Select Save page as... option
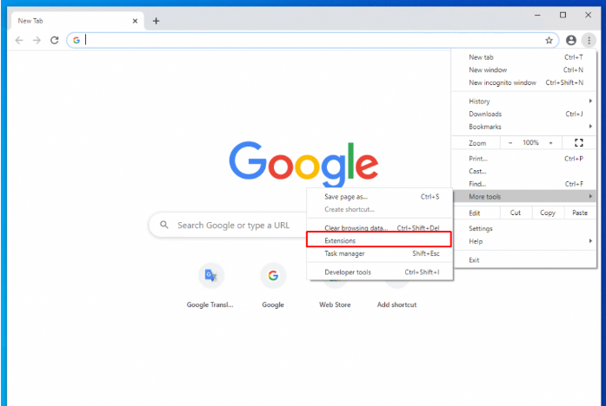 click(x=380, y=197)
